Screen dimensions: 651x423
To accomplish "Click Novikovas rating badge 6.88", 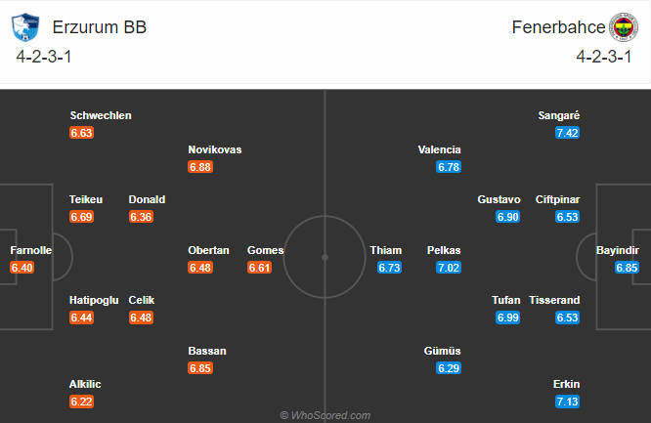I will point(200,167).
